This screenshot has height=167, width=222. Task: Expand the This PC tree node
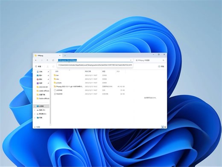[x=35, y=106]
